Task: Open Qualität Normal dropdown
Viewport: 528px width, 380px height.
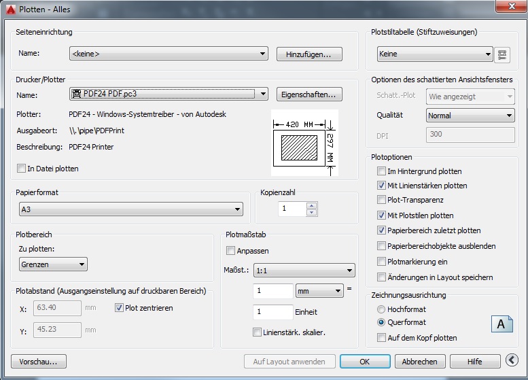Action: pos(470,116)
